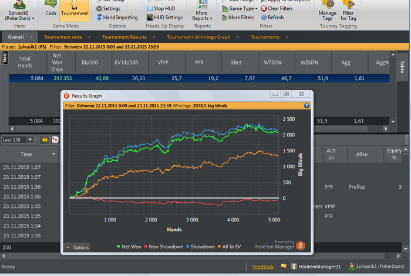This screenshot has height=276, width=411.
Task: Click the Refresh button
Action: pyautogui.click(x=272, y=17)
